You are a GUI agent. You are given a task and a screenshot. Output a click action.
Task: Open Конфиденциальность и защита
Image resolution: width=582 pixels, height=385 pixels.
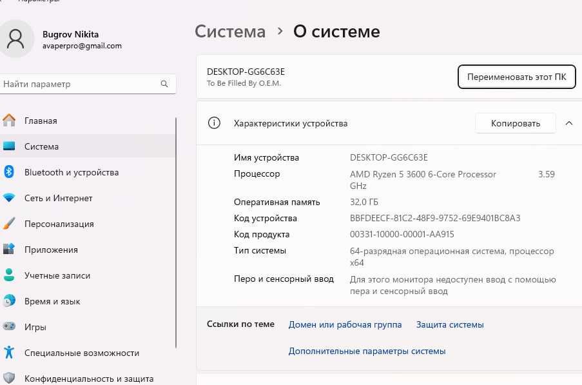click(88, 379)
